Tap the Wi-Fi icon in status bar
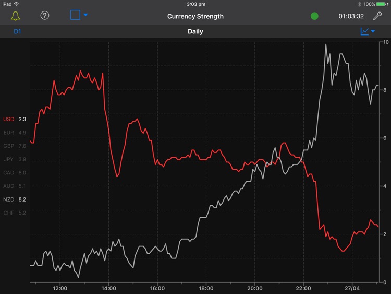 tap(17, 4)
